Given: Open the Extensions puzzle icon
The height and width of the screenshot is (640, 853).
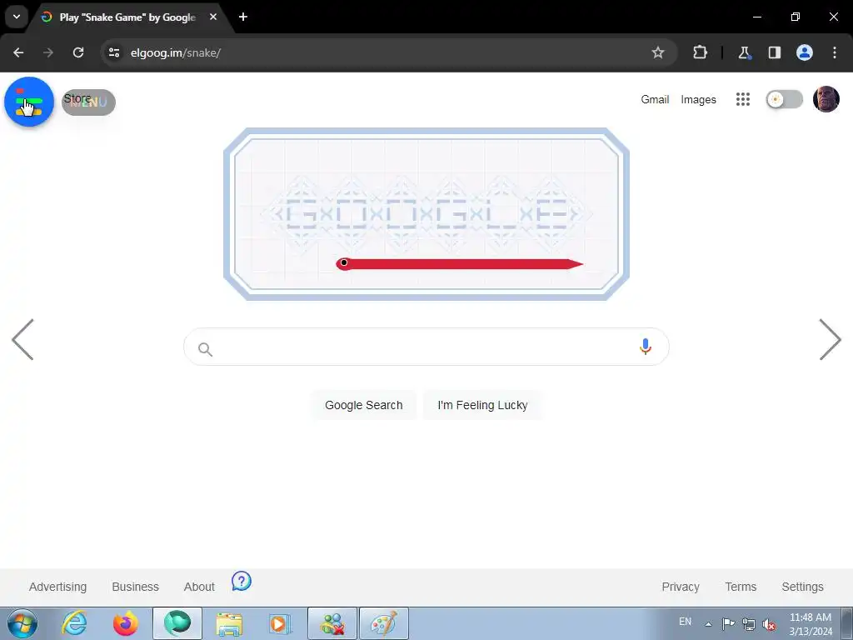Looking at the screenshot, I should coord(700,52).
